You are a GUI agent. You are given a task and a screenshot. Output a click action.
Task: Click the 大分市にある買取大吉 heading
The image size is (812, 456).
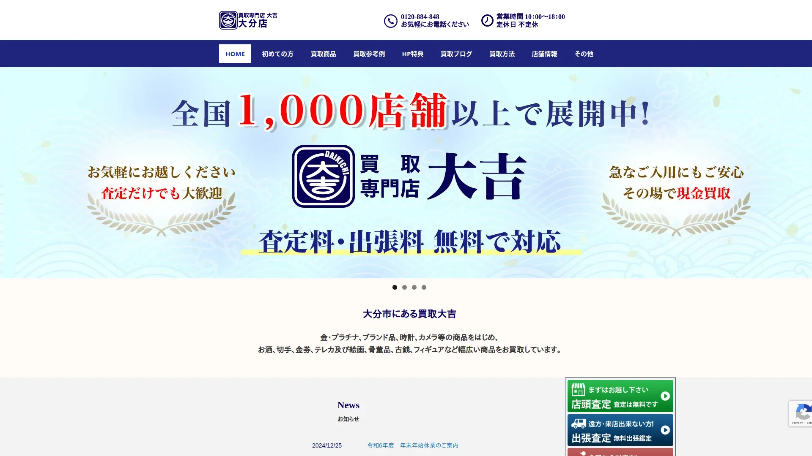(x=409, y=314)
